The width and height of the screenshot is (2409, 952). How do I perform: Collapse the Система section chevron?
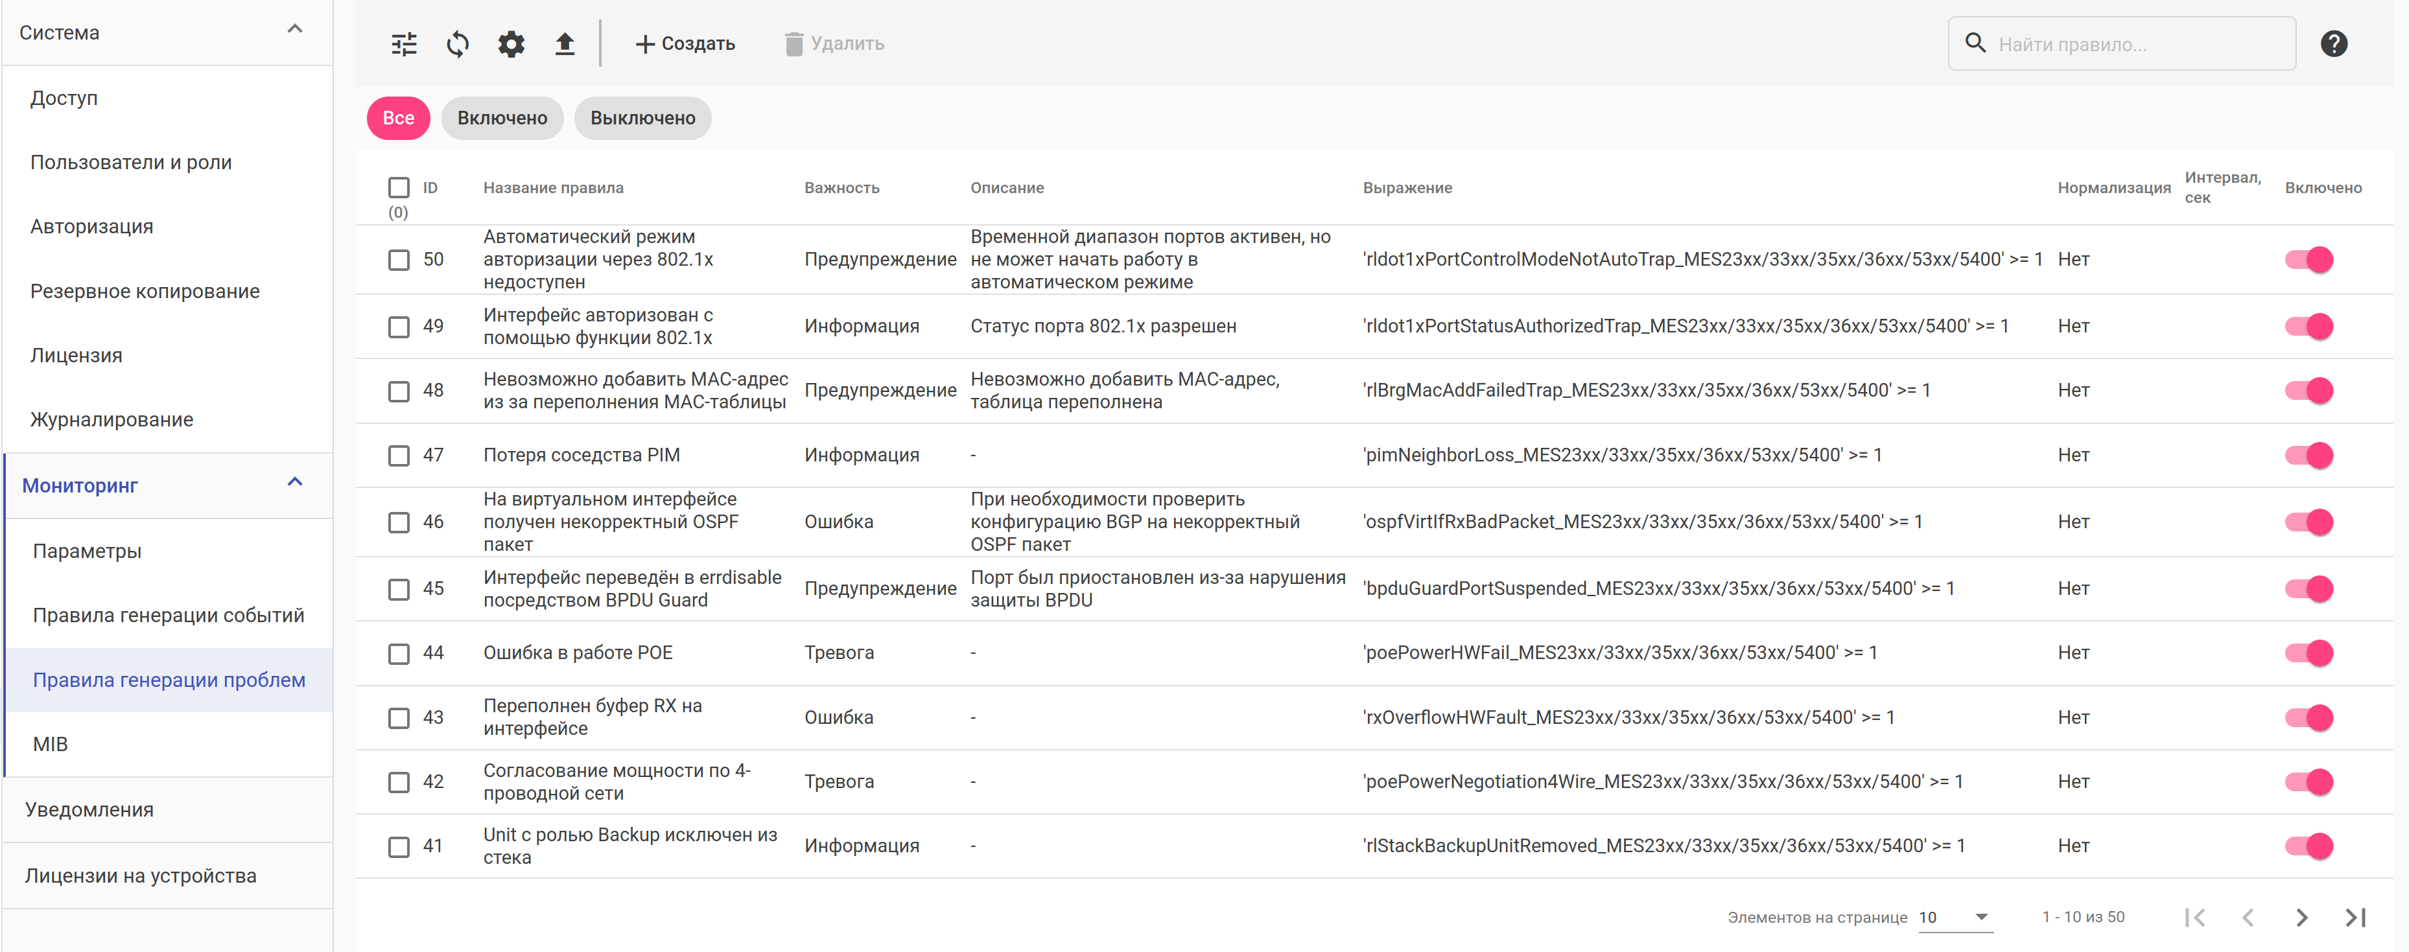point(294,29)
